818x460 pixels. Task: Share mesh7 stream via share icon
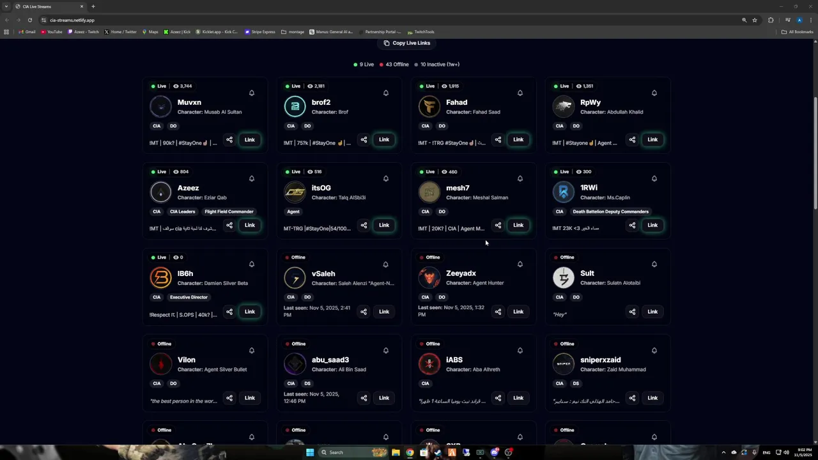498,226
